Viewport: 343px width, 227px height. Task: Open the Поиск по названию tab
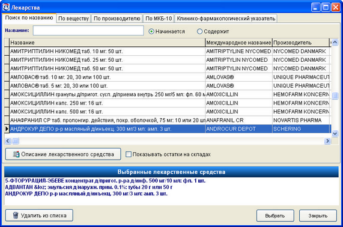(29, 18)
